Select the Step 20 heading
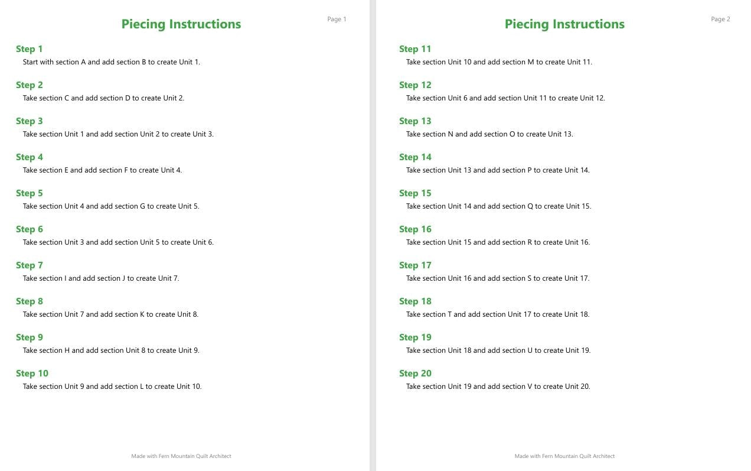The image size is (751, 471). point(415,373)
